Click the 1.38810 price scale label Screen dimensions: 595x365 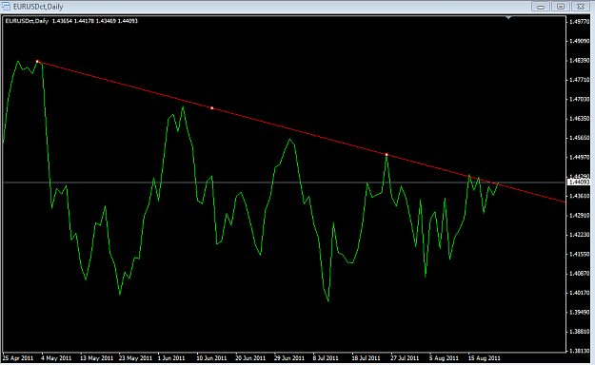[x=580, y=332]
